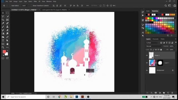178x100 pixels.
Task: Click Create new group folder icon
Action: coord(164,93)
